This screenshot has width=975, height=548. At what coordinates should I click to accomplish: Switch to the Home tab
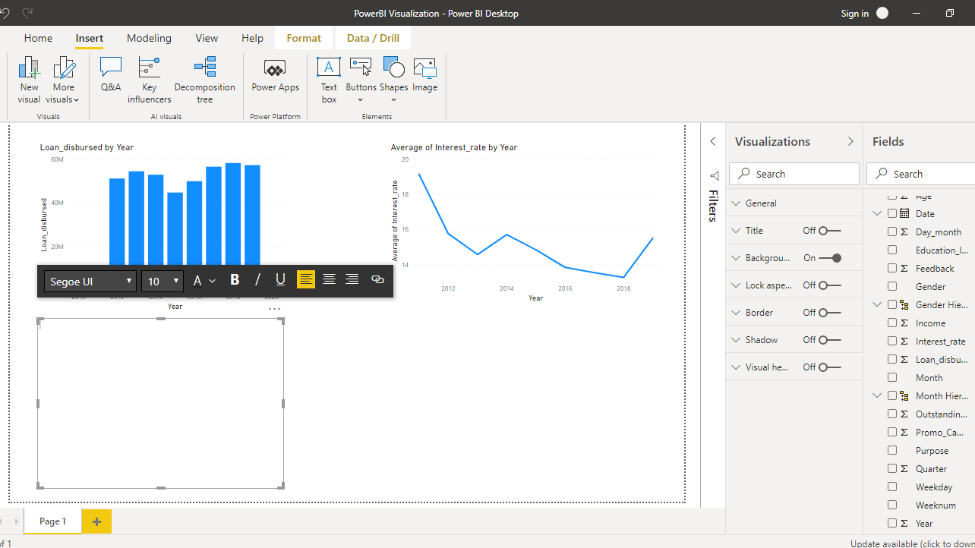click(x=38, y=38)
